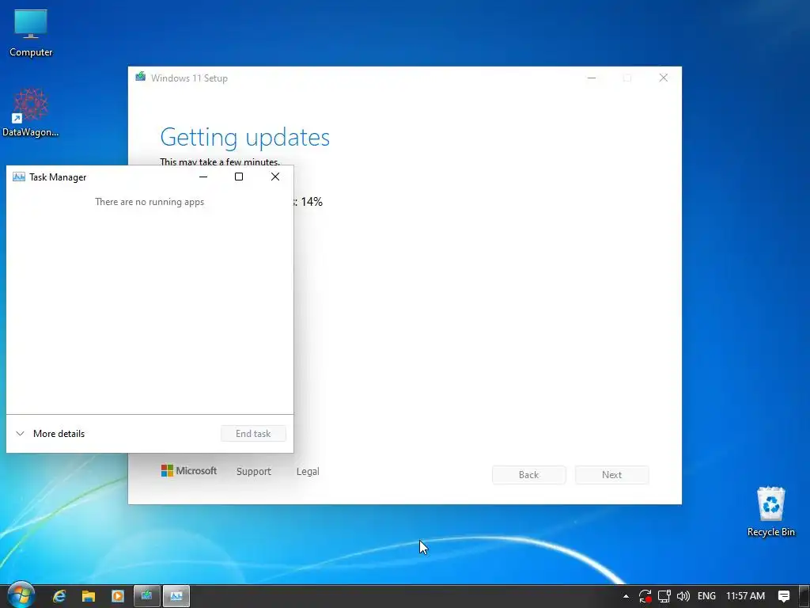Open the DataWagon desktop shortcut
This screenshot has height=608, width=810.
pyautogui.click(x=31, y=112)
